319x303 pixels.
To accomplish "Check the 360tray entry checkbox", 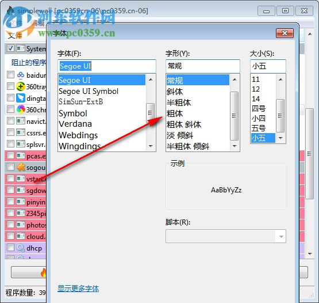I will (10, 86).
